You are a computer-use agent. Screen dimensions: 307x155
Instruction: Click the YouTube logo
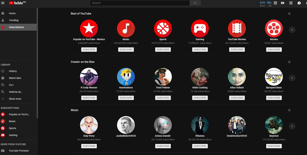tap(17, 3)
